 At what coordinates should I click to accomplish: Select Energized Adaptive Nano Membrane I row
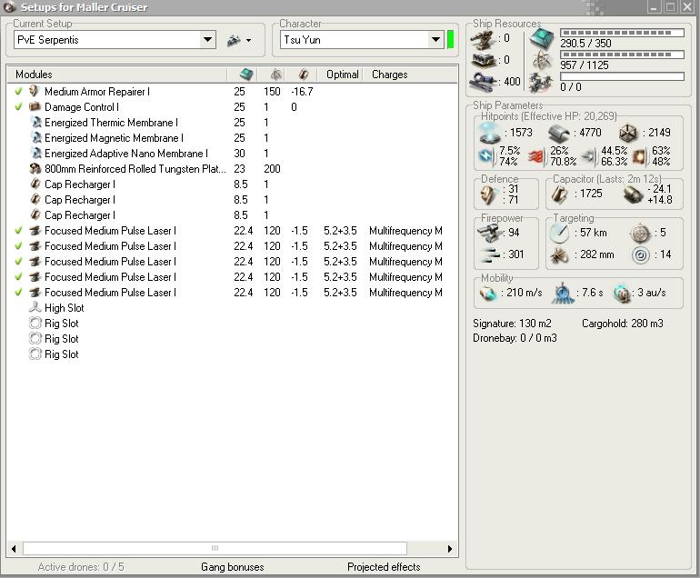(x=232, y=154)
